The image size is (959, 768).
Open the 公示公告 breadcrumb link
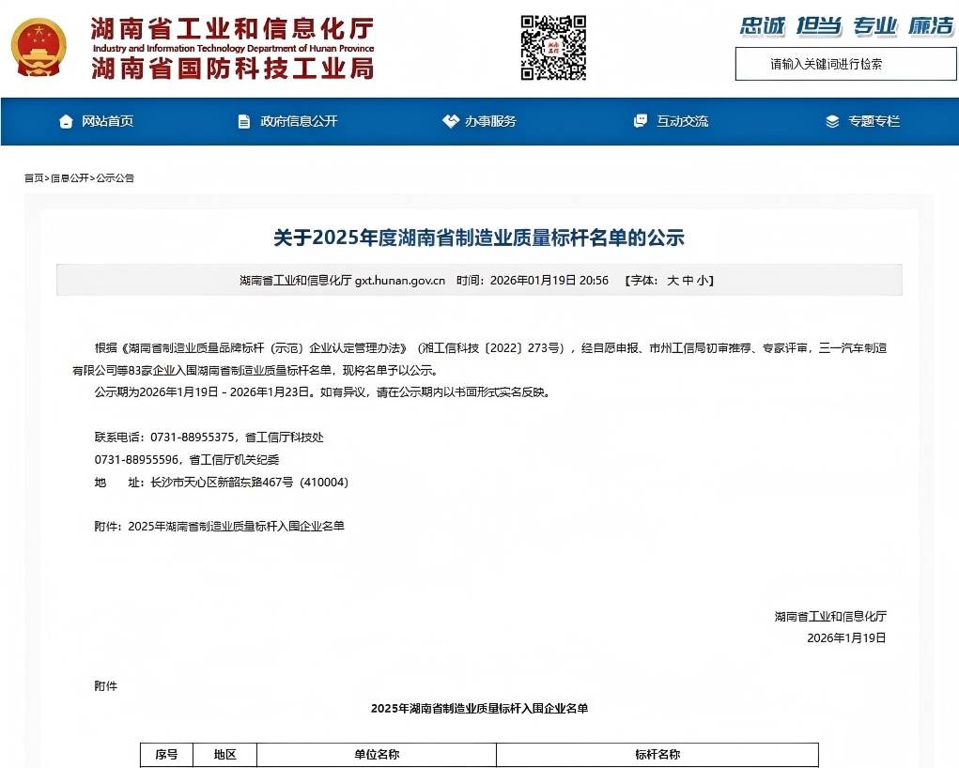tap(115, 177)
